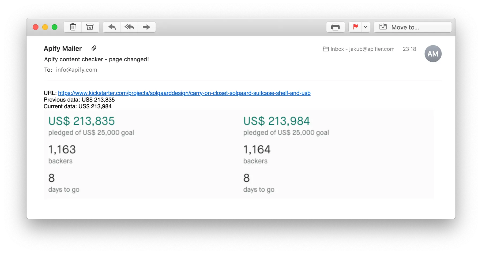Screen dimensions: 482x254
Task: Close the mail window with red button
Action: pos(36,27)
